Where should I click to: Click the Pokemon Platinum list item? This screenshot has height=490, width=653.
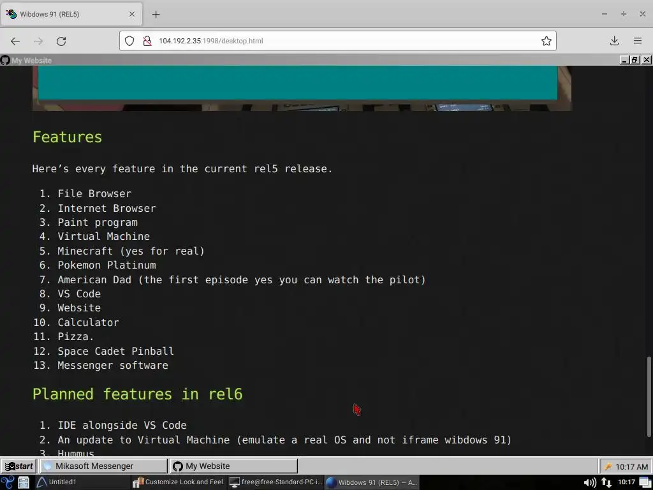point(106,265)
